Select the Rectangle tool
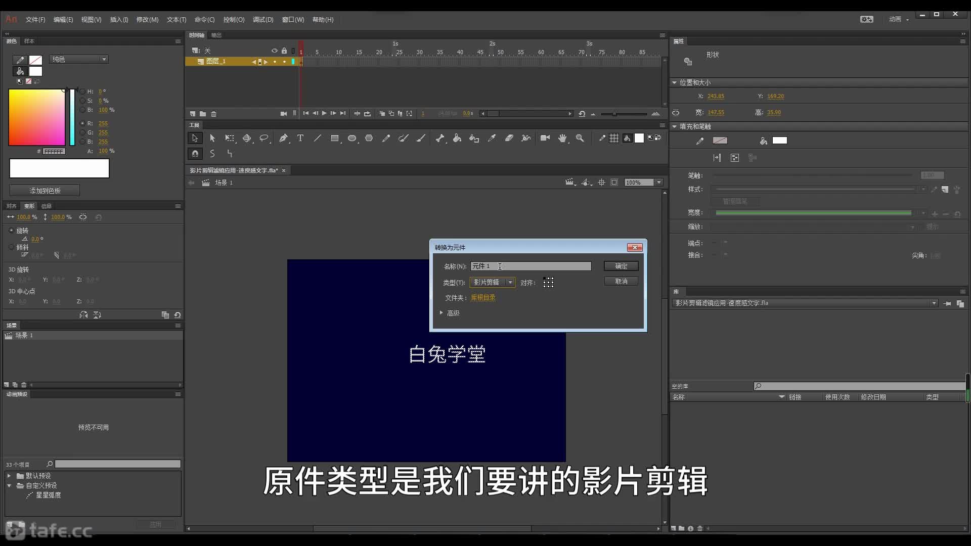Viewport: 971px width, 546px height. [335, 138]
